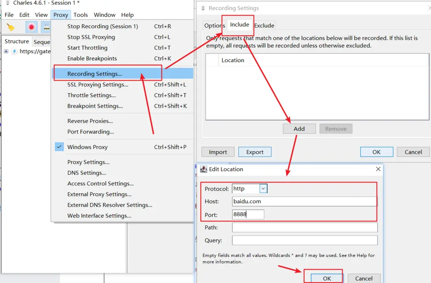Click the empty Query input field
The width and height of the screenshot is (431, 283).
305,240
